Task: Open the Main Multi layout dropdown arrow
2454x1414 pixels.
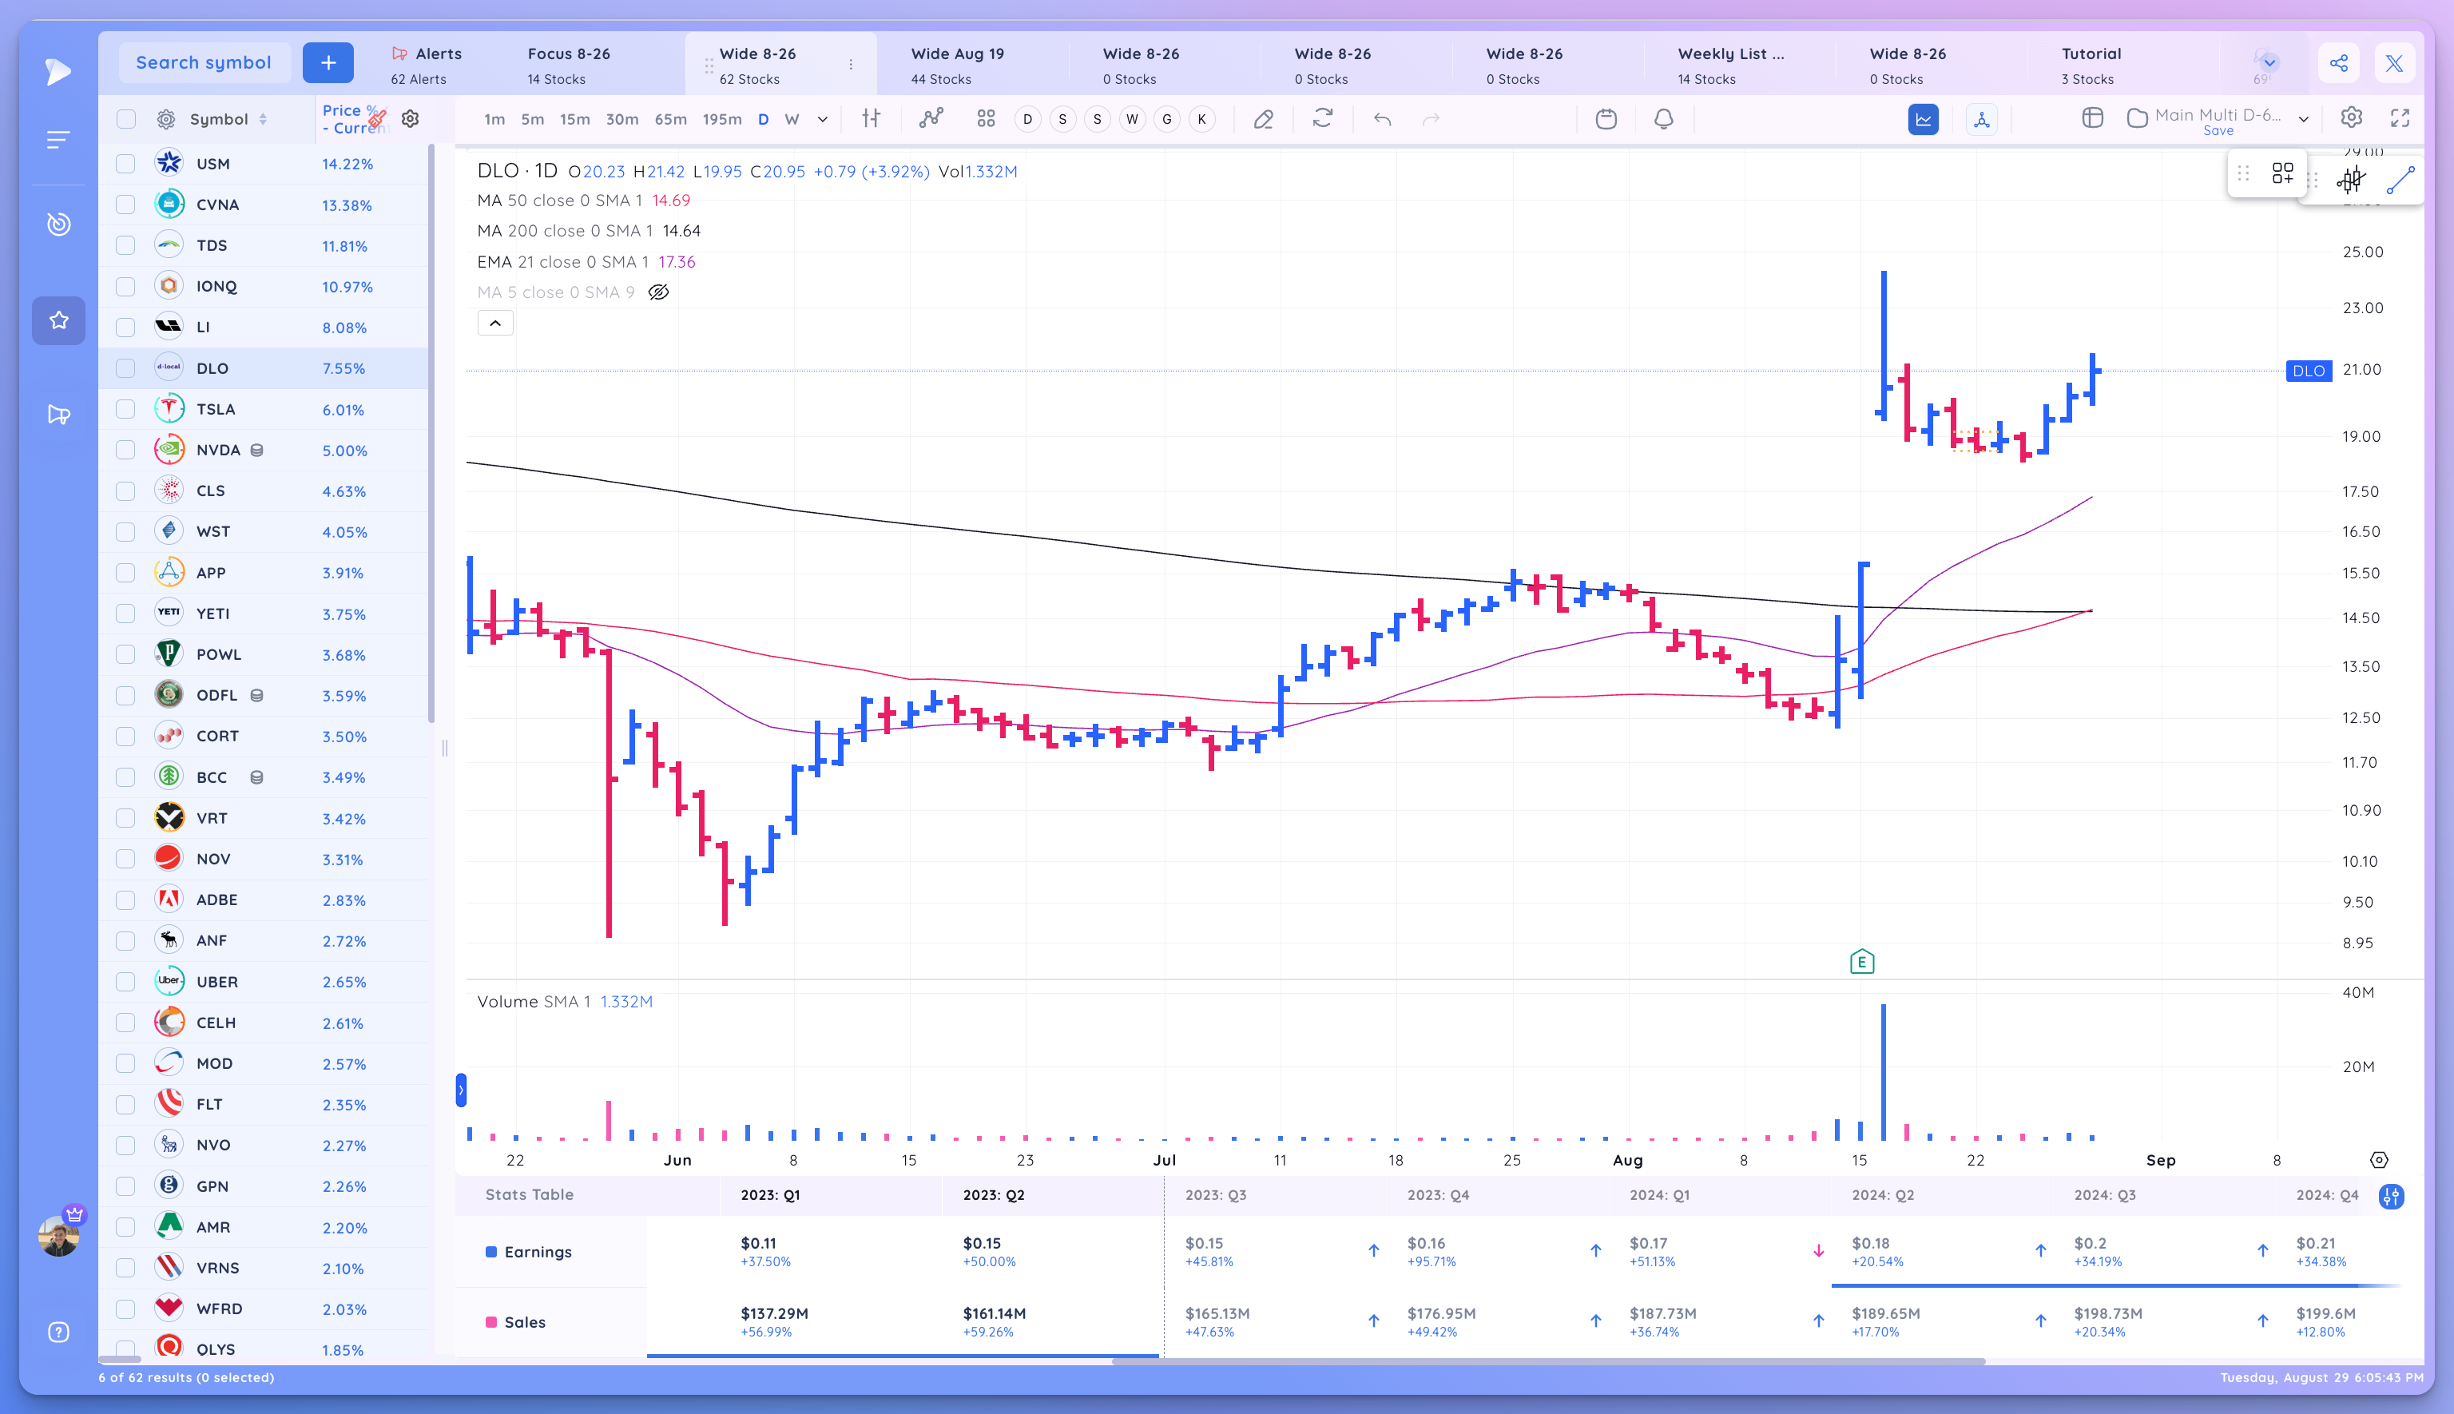Action: click(2302, 118)
